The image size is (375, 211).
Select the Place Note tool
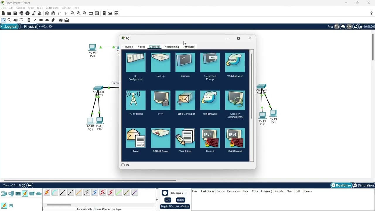[x=29, y=20]
